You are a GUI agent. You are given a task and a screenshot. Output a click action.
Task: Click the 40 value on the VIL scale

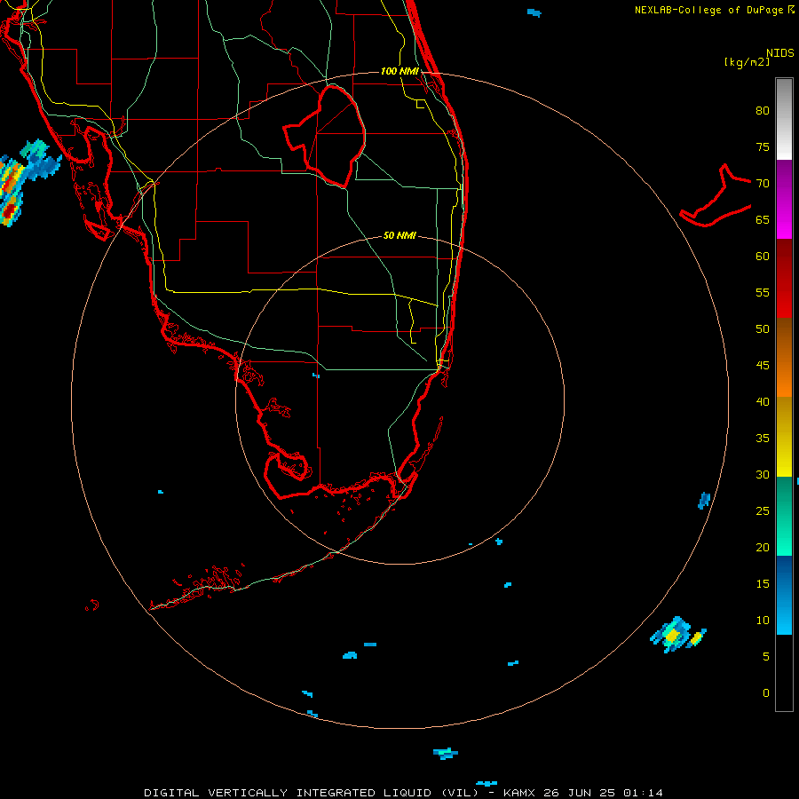(763, 401)
